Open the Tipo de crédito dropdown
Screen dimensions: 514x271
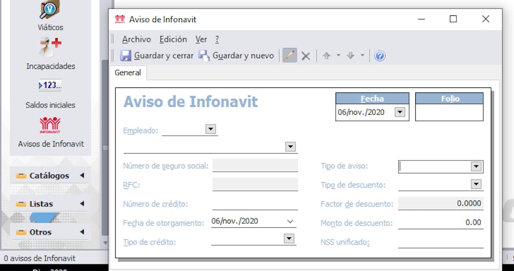(x=289, y=239)
